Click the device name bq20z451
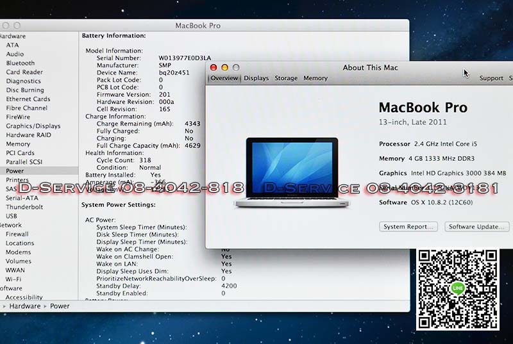This screenshot has height=344, width=513. [x=174, y=72]
